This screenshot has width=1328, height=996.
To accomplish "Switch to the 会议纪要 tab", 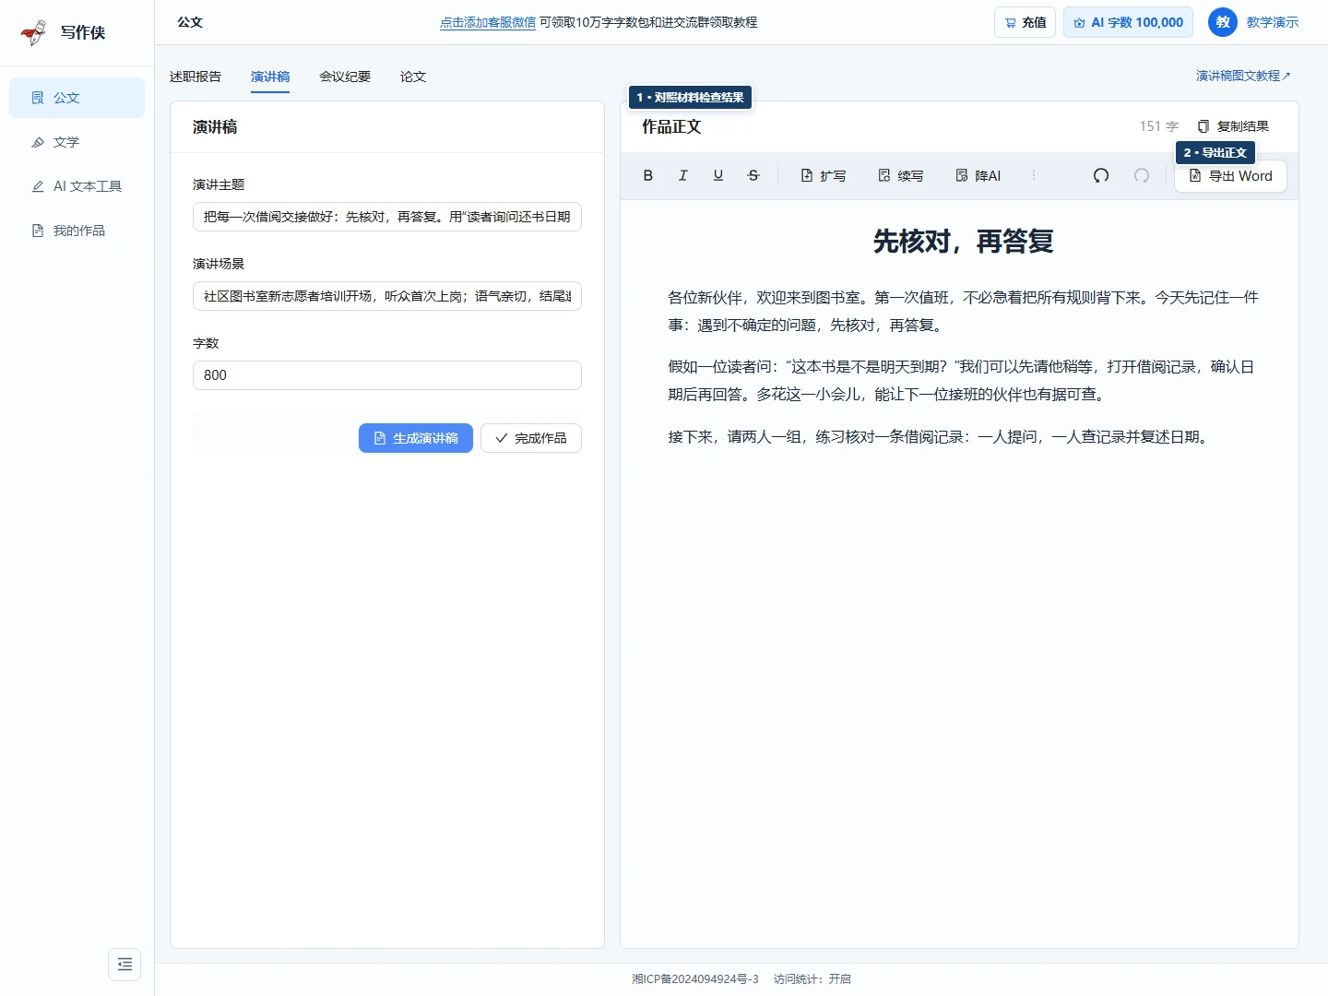I will click(345, 77).
